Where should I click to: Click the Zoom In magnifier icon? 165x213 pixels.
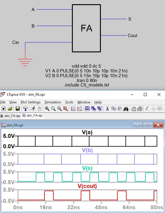click(47, 109)
